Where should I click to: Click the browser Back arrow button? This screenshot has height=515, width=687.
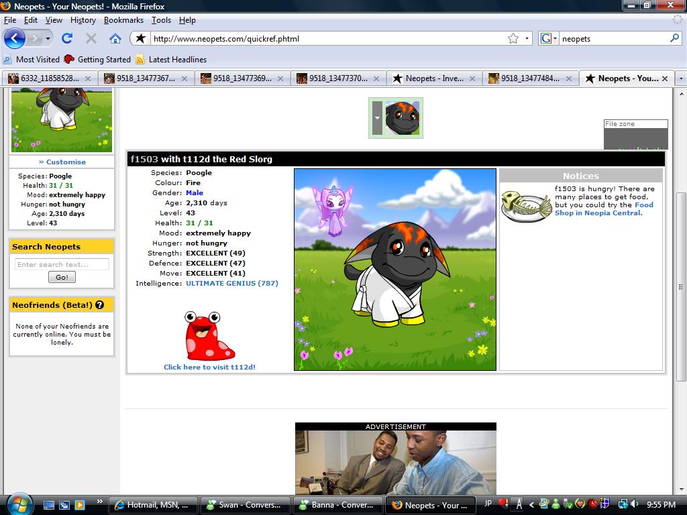pos(15,38)
